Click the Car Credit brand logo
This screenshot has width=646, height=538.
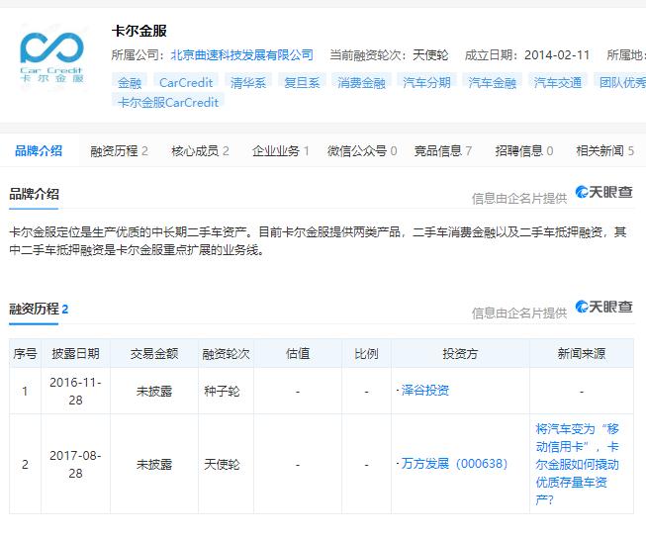pyautogui.click(x=51, y=56)
